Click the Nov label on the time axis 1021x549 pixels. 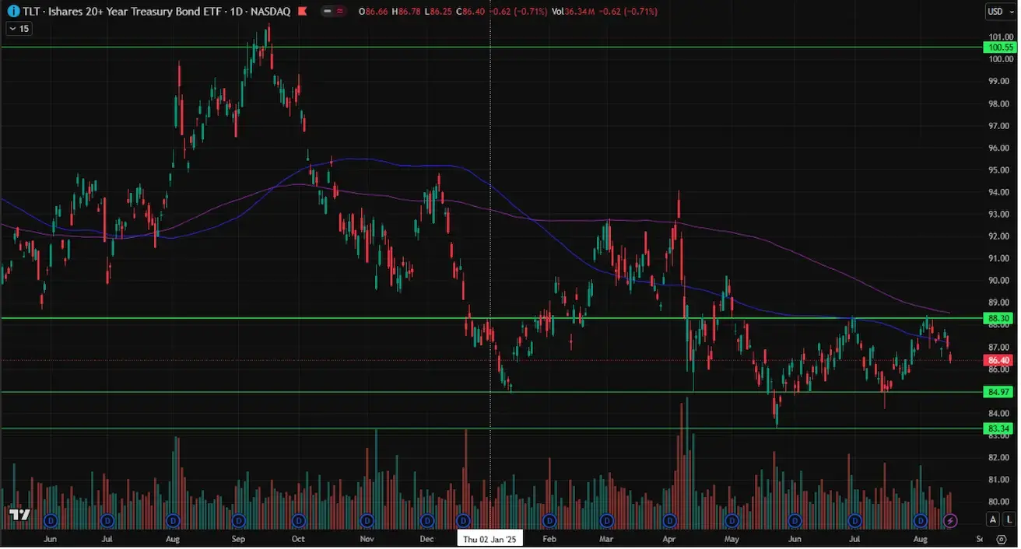pyautogui.click(x=367, y=539)
